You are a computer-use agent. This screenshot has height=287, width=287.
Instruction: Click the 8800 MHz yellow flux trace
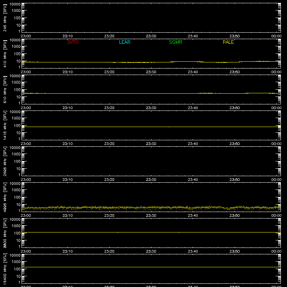[x=151, y=232]
